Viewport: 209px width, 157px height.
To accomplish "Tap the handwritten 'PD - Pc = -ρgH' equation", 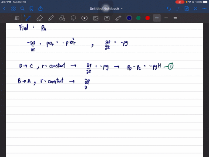I will (144, 67).
